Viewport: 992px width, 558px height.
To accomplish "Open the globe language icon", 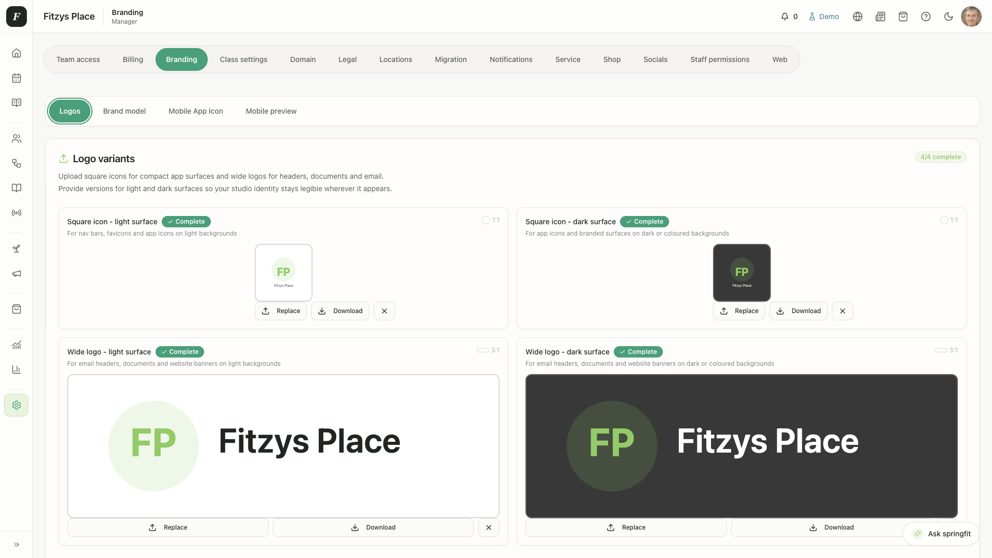I will point(858,17).
